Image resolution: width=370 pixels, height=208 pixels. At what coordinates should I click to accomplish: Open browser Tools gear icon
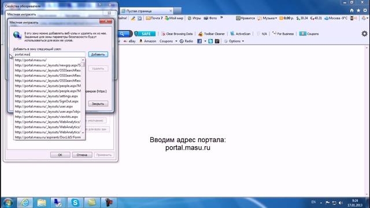tap(365, 10)
